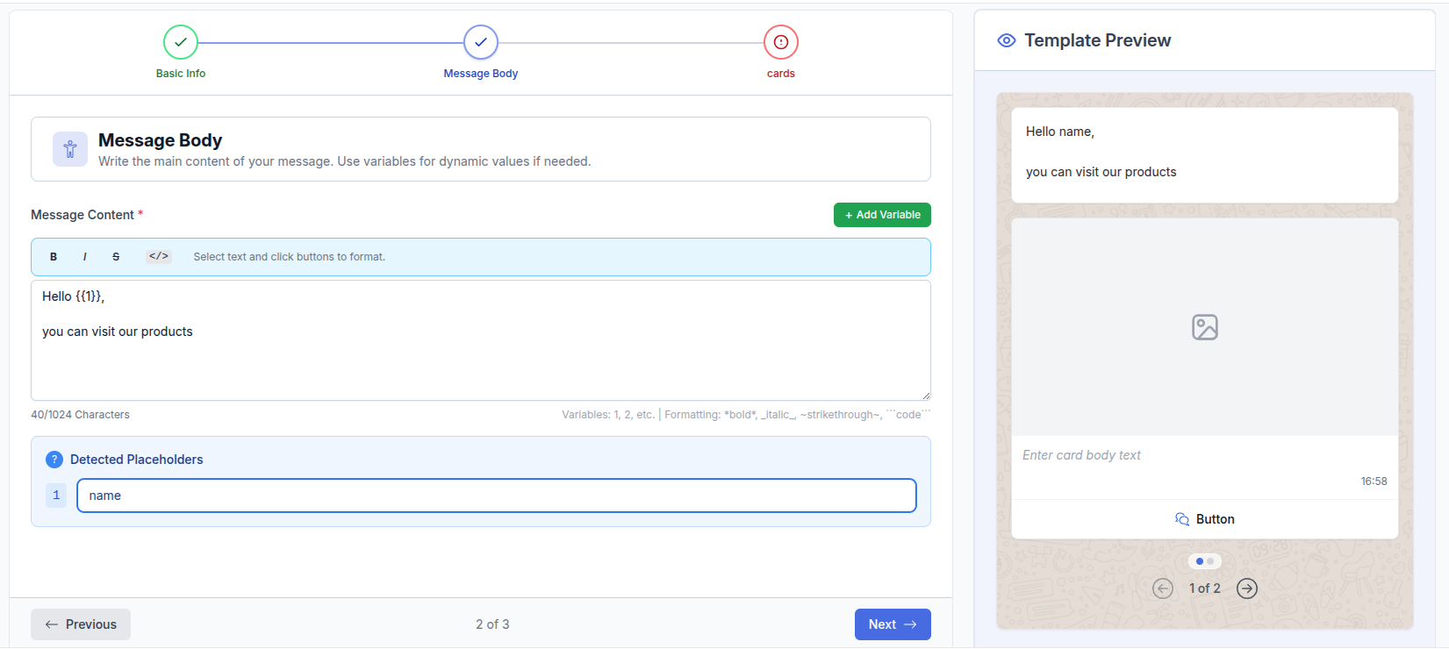Screen dimensions: 1449x649
Task: Apply strikethrough formatting with S button
Action: pos(116,257)
